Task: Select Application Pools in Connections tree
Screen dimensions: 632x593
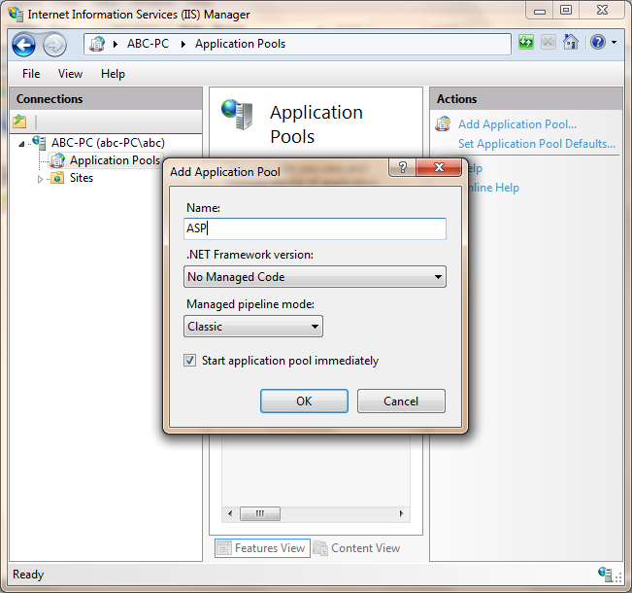Action: click(115, 160)
